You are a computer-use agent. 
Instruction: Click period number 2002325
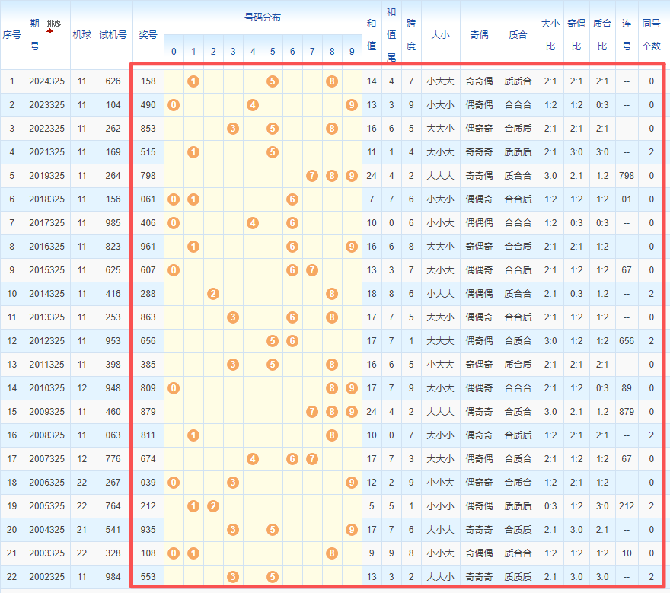coord(47,577)
